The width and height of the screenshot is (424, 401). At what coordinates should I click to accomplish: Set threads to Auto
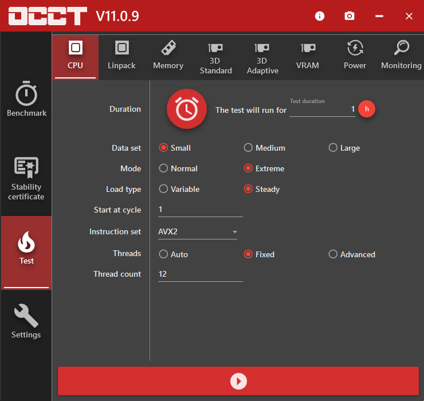click(x=174, y=254)
